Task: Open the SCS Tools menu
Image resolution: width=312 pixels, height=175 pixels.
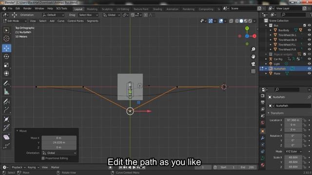Action: (x=61, y=9)
